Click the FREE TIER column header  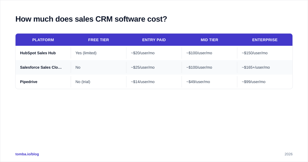click(99, 40)
